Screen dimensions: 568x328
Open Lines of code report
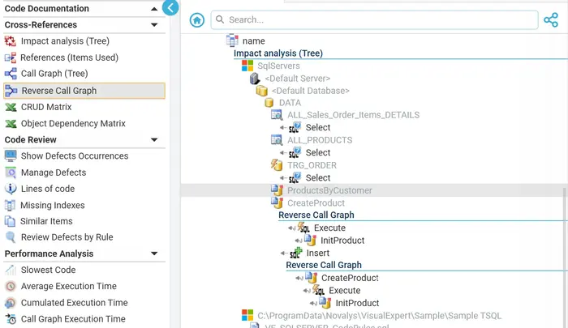(x=48, y=189)
